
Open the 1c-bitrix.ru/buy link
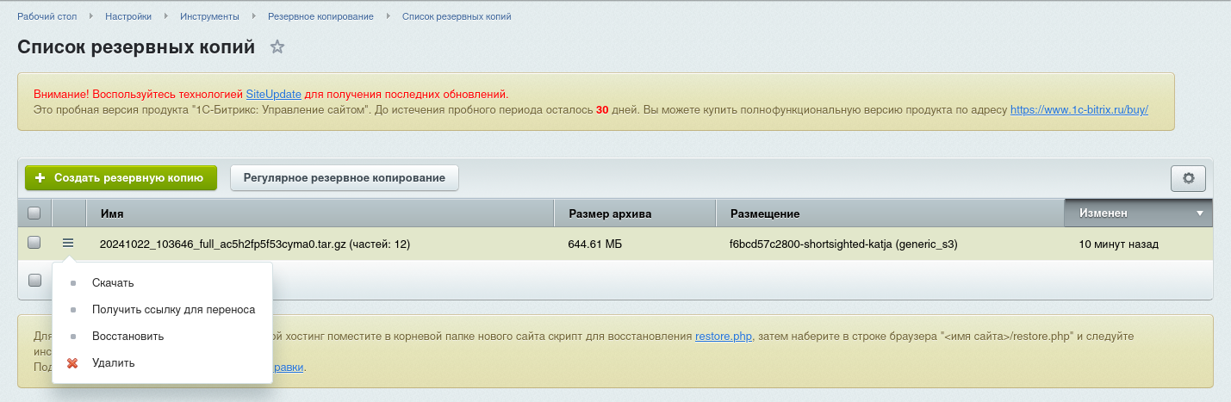[x=1079, y=110]
